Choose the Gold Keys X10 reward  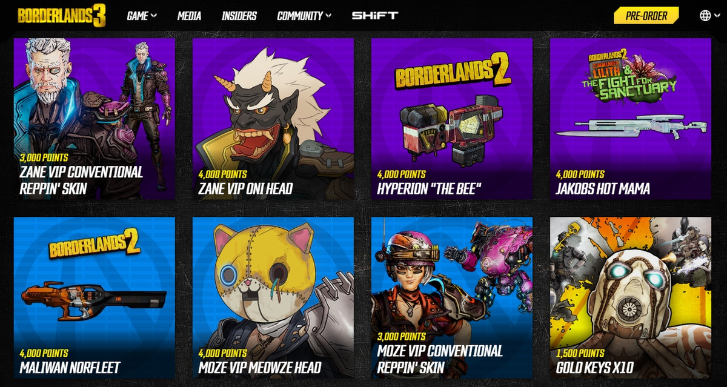[631, 298]
